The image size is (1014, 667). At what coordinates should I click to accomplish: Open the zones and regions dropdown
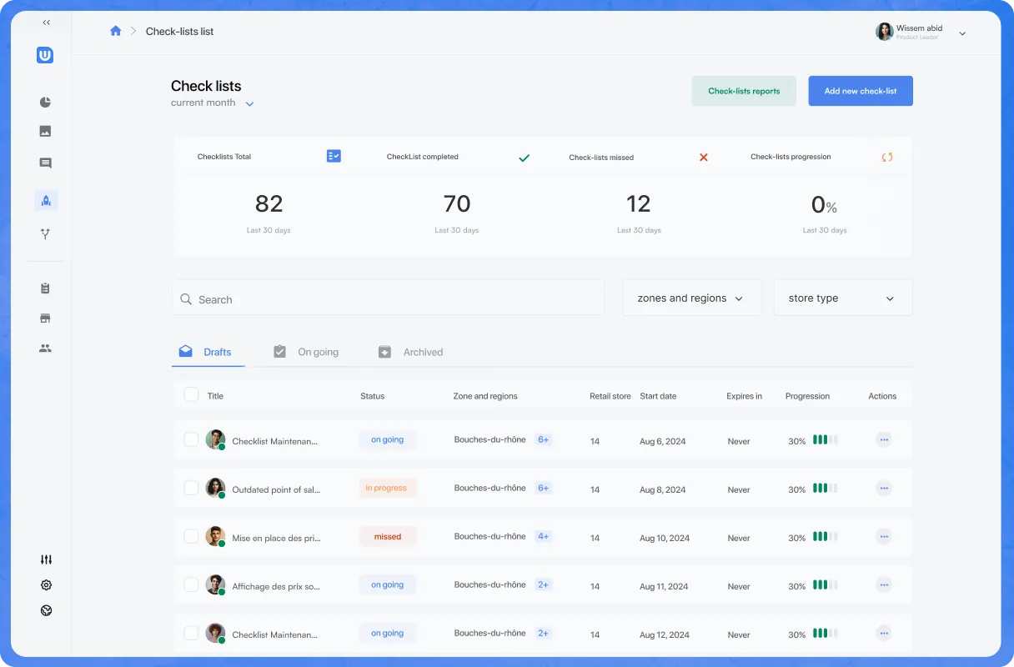691,298
